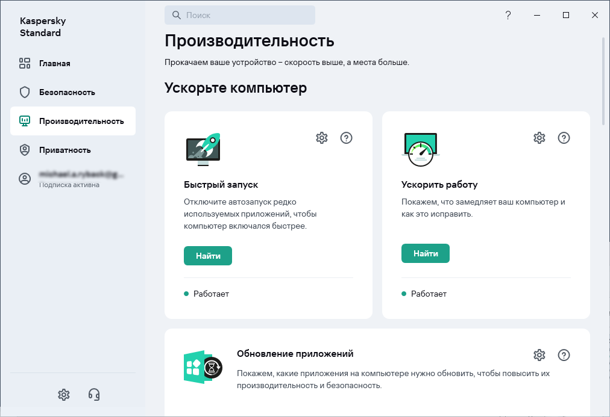Screen dimensions: 610x417
Task: Click the Быстрый запуск card title
Action: tap(221, 184)
